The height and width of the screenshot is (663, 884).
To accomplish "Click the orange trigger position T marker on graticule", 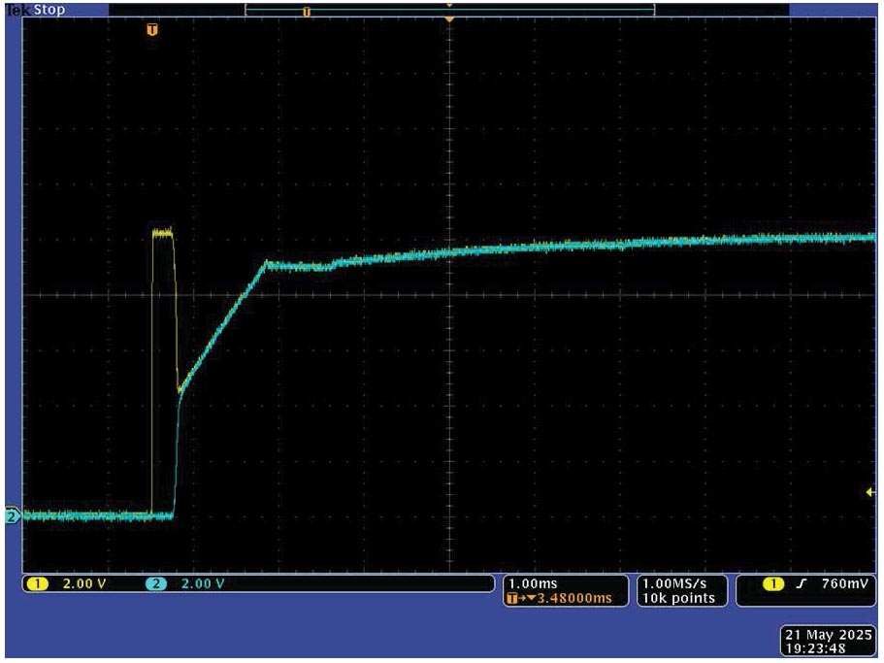I will coord(151,30).
